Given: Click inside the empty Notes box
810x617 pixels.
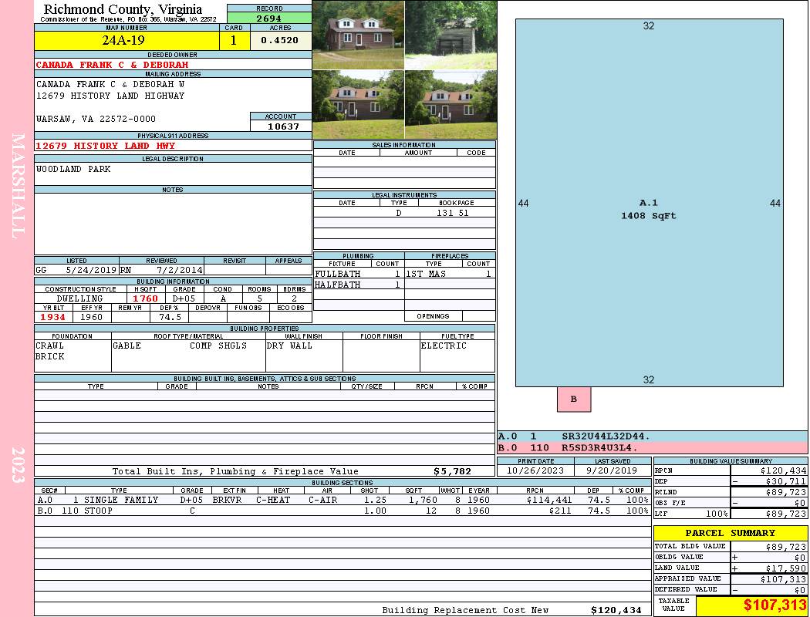Looking at the screenshot, I should point(172,224).
